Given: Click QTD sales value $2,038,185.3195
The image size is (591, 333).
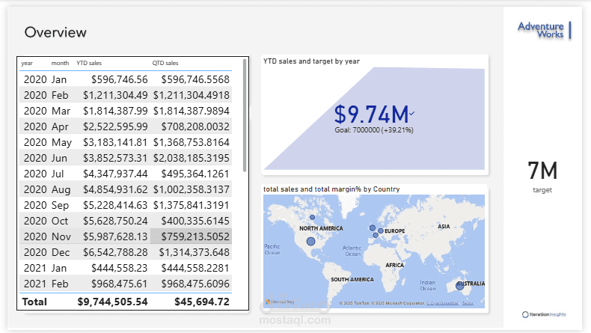Looking at the screenshot, I should point(191,158).
